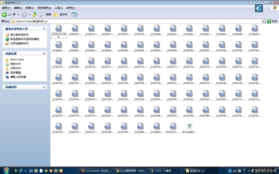Click 將這個資料夾發佈到網站 link

pos(25,39)
